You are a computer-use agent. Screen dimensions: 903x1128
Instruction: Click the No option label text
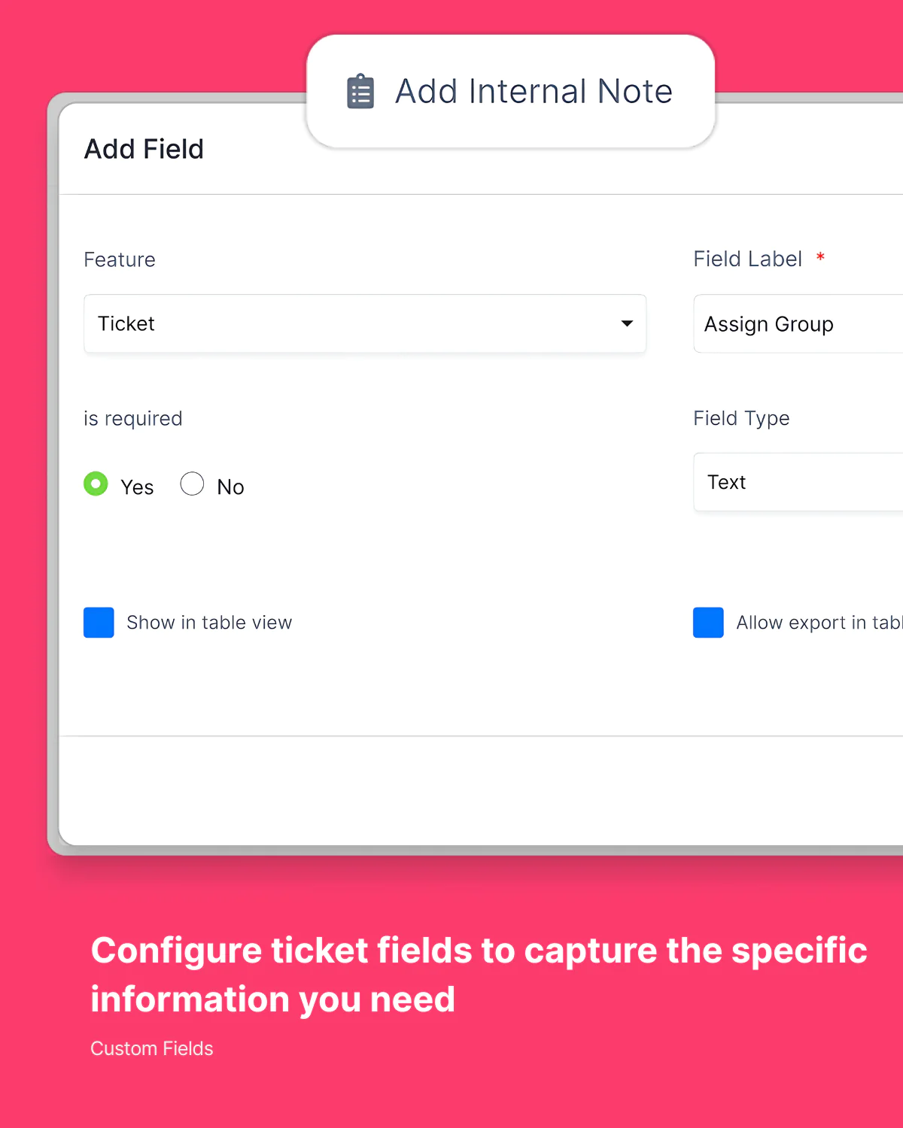click(x=230, y=487)
